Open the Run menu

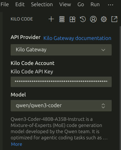(95, 5)
